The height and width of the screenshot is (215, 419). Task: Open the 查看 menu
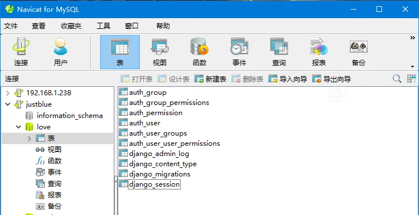[x=39, y=26]
